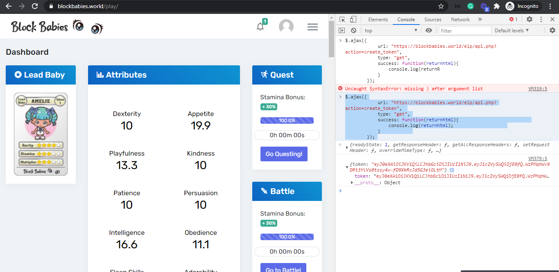Switch to the Elements tab

pyautogui.click(x=378, y=20)
